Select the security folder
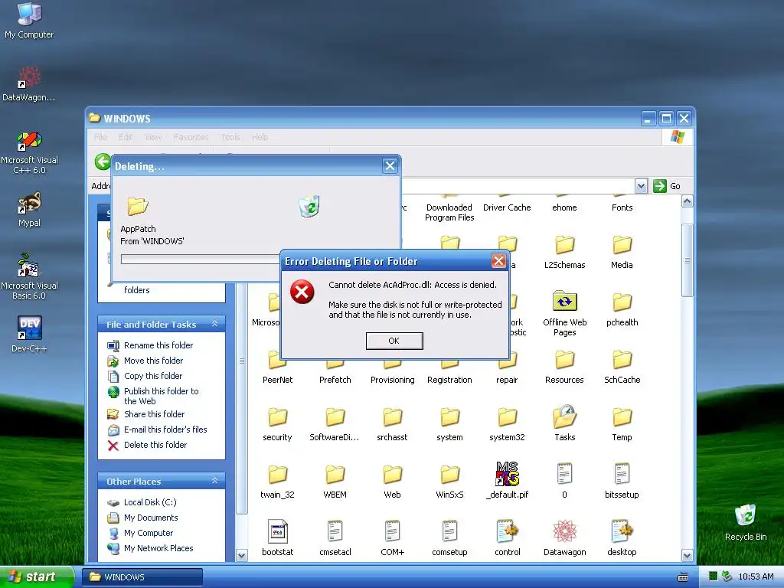 277,423
